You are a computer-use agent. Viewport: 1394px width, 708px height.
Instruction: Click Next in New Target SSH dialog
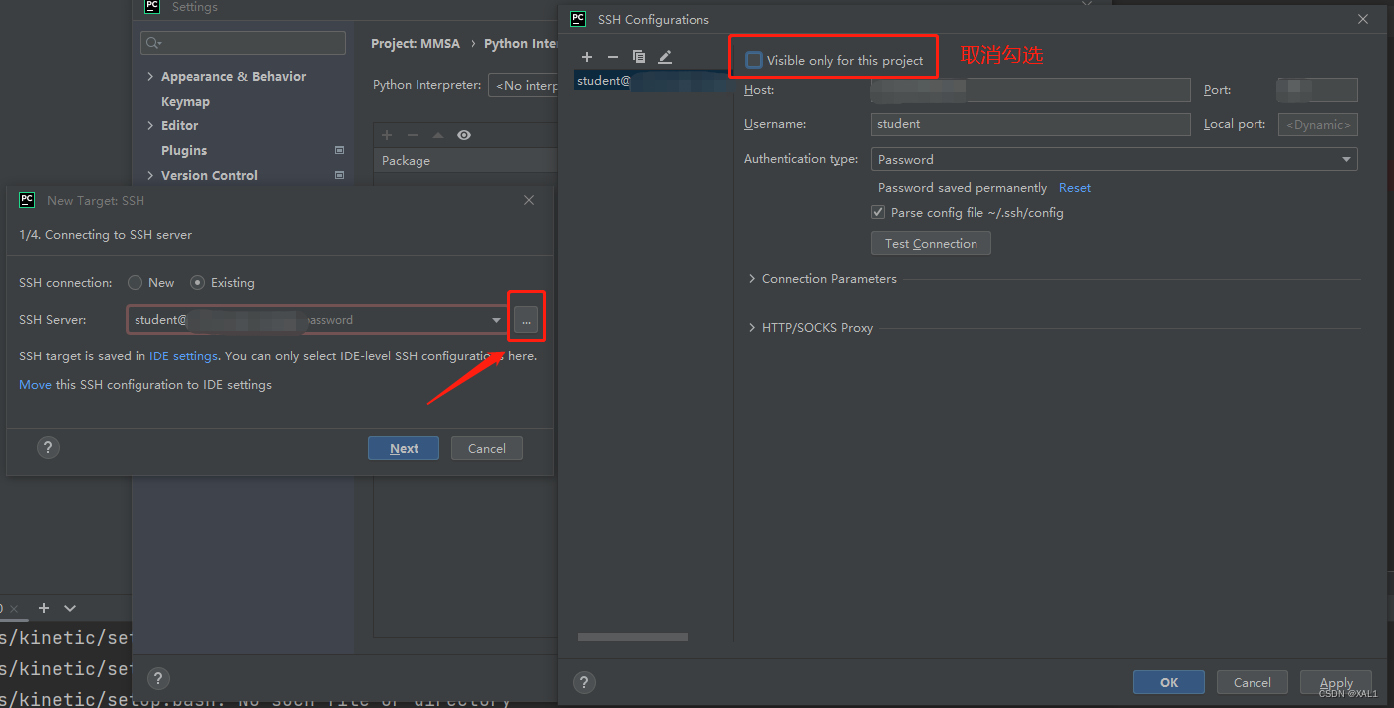404,448
